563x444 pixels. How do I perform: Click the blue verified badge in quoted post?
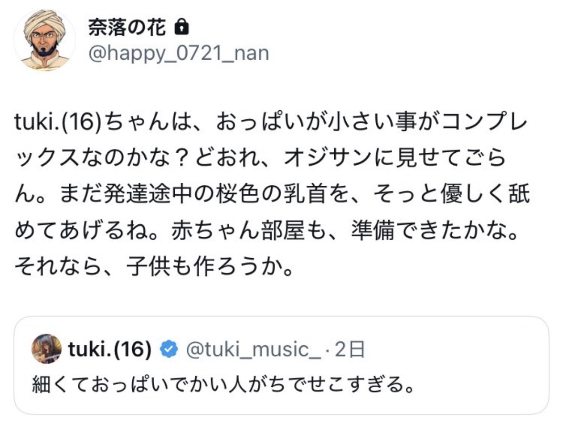tap(168, 350)
